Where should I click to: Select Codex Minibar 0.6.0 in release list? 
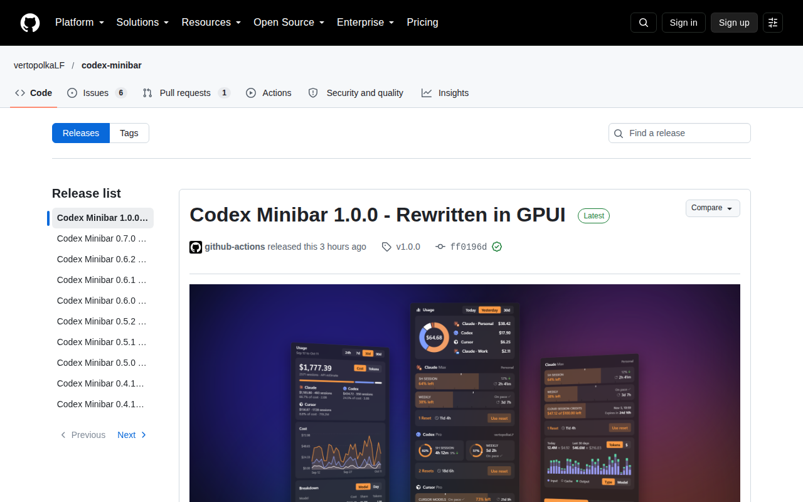tap(103, 301)
